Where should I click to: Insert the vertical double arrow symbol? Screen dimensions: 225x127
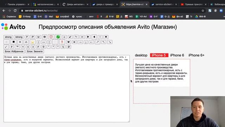(49, 42)
